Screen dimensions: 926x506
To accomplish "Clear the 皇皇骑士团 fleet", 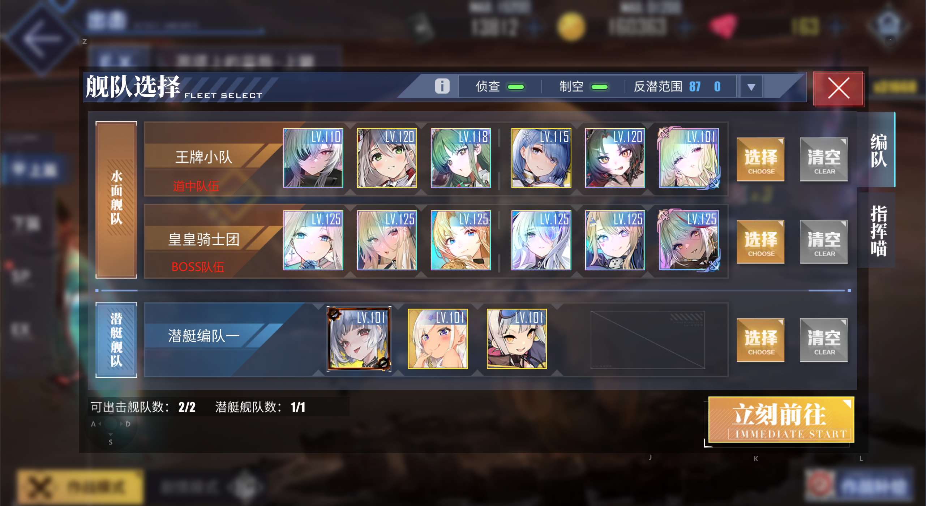I will point(824,242).
